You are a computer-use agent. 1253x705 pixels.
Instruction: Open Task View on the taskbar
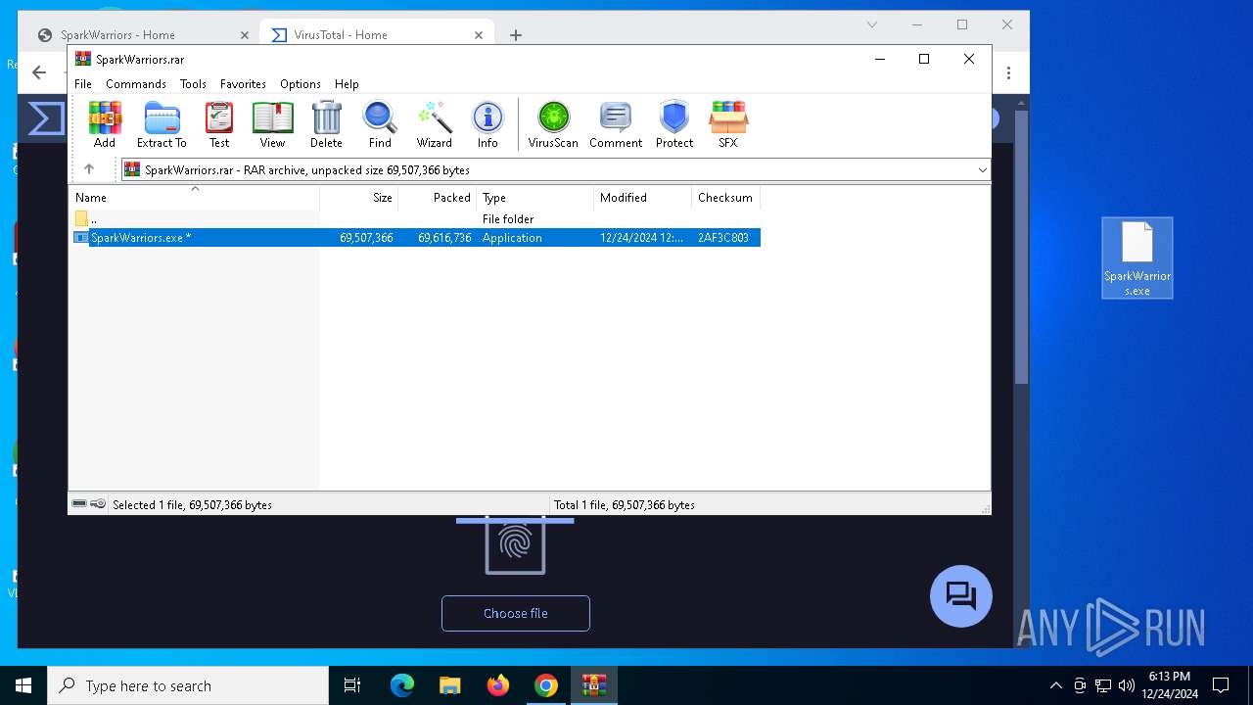(352, 685)
